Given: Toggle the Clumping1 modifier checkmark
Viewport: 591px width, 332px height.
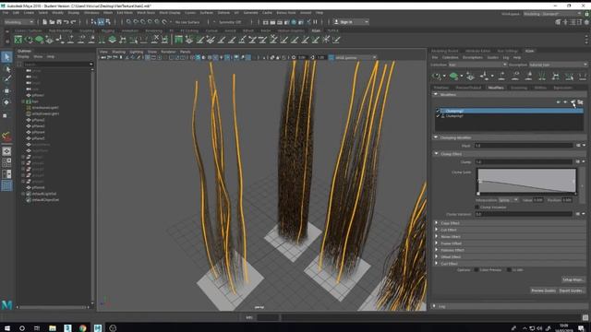Looking at the screenshot, I should point(438,116).
